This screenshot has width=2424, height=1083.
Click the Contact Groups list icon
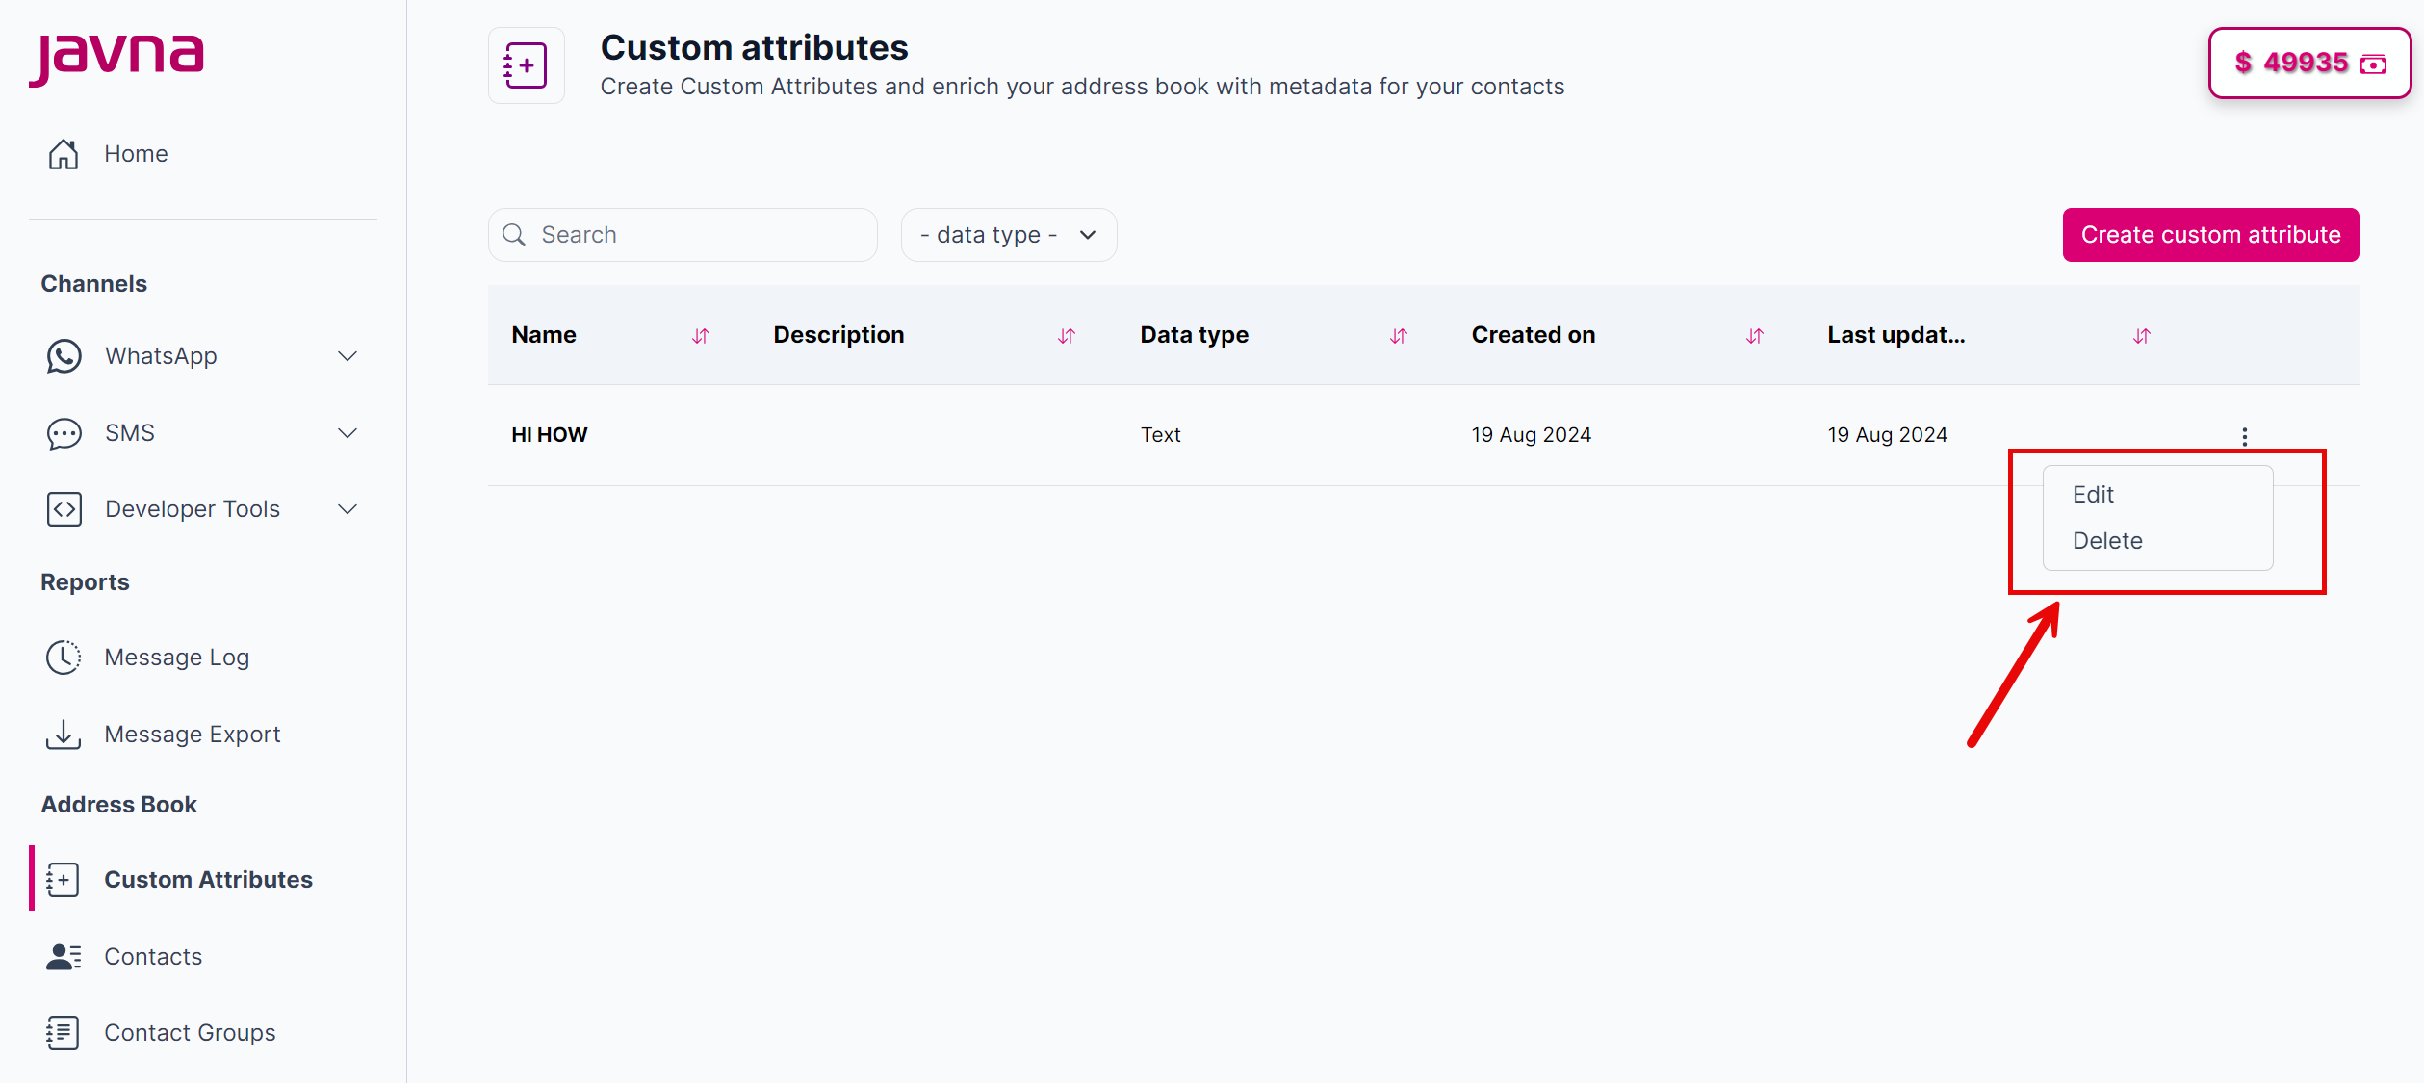coord(63,1032)
